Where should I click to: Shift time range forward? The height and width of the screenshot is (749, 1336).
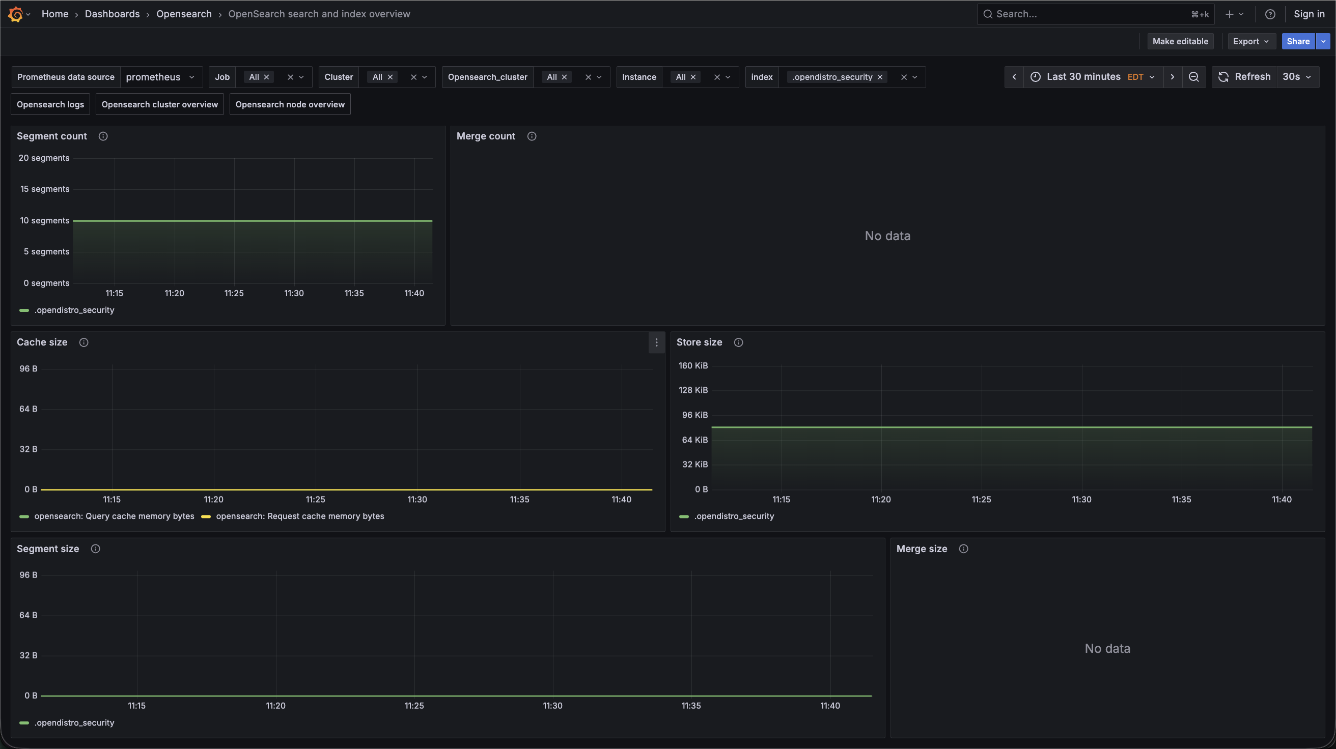pyautogui.click(x=1173, y=77)
